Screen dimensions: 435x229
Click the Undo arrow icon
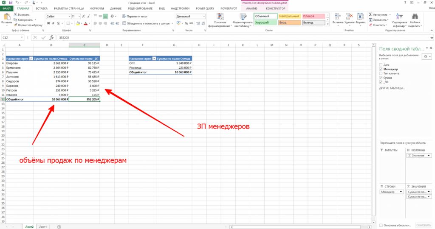click(17, 3)
